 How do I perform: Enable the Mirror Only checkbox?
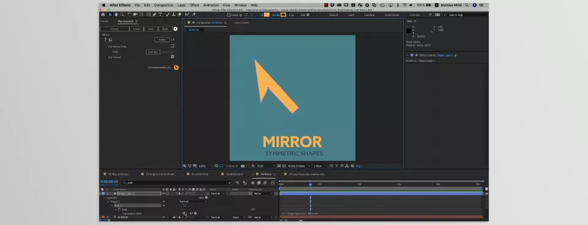click(x=173, y=46)
